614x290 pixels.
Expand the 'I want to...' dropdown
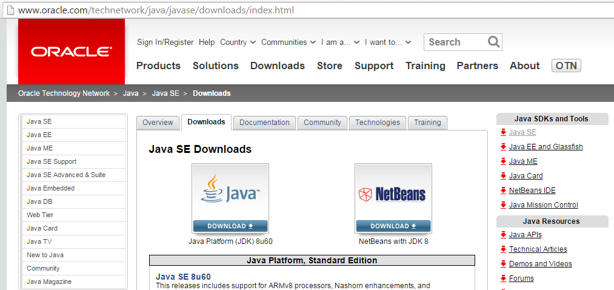[388, 42]
